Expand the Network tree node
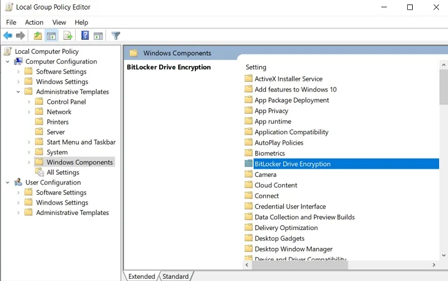The height and width of the screenshot is (281, 448). (x=29, y=112)
